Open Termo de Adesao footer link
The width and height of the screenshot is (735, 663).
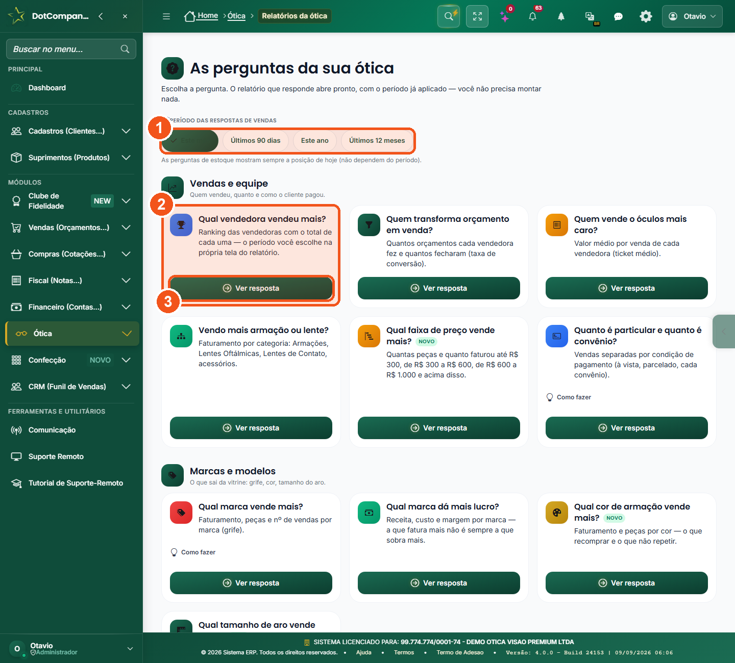pos(460,652)
